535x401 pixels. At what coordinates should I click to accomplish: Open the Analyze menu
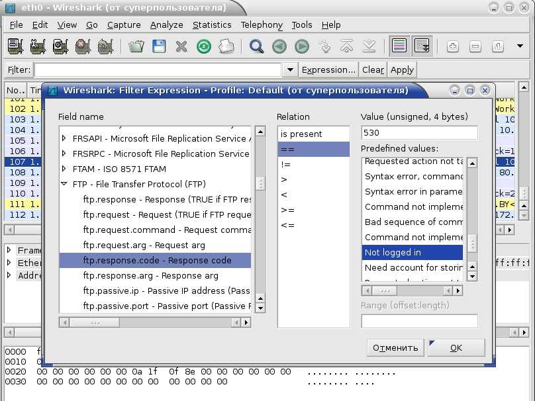click(166, 25)
